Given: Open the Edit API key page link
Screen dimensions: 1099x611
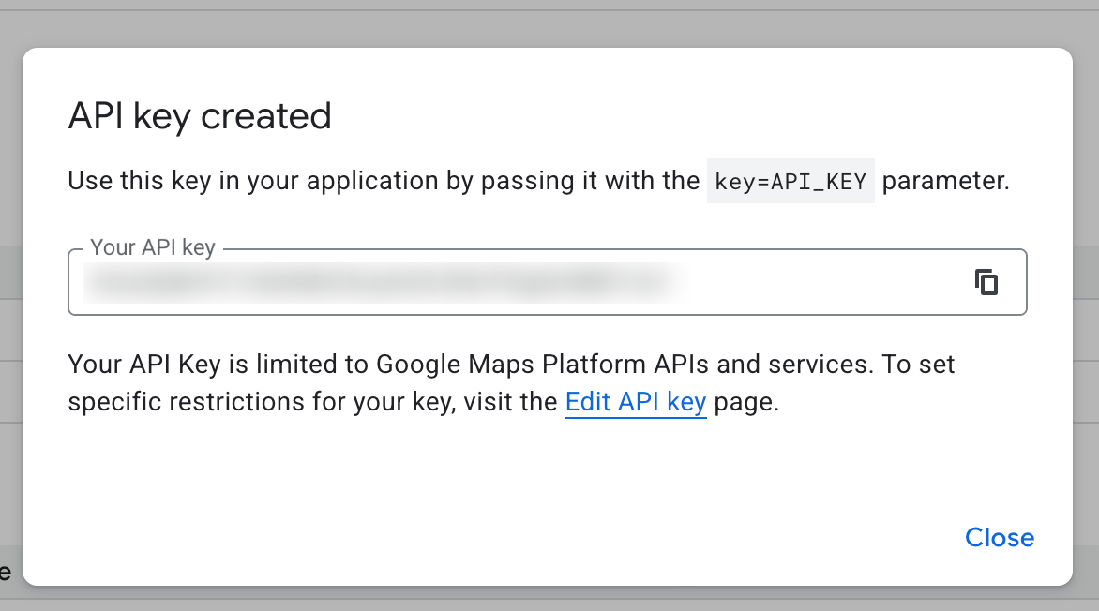Looking at the screenshot, I should click(x=635, y=402).
